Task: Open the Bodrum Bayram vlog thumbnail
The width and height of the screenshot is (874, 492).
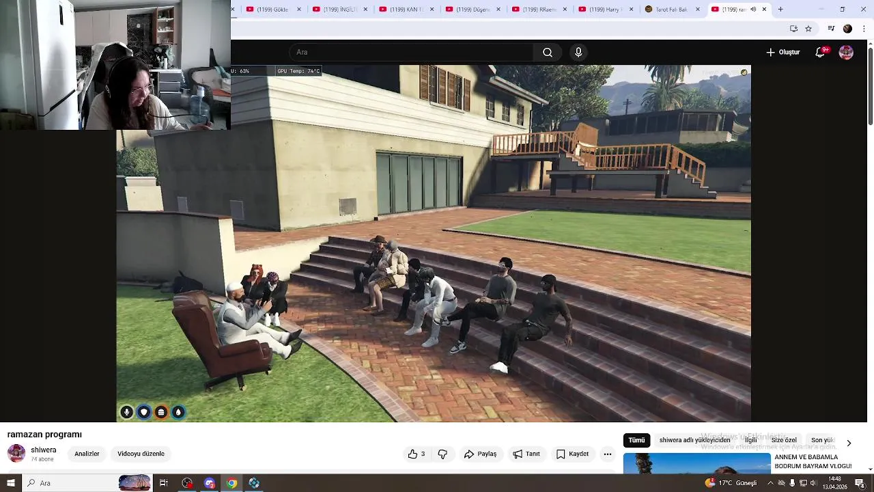Action: pos(696,463)
